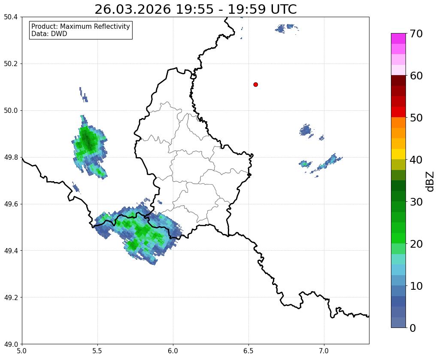Click the longitude label 6.5

click(248, 351)
